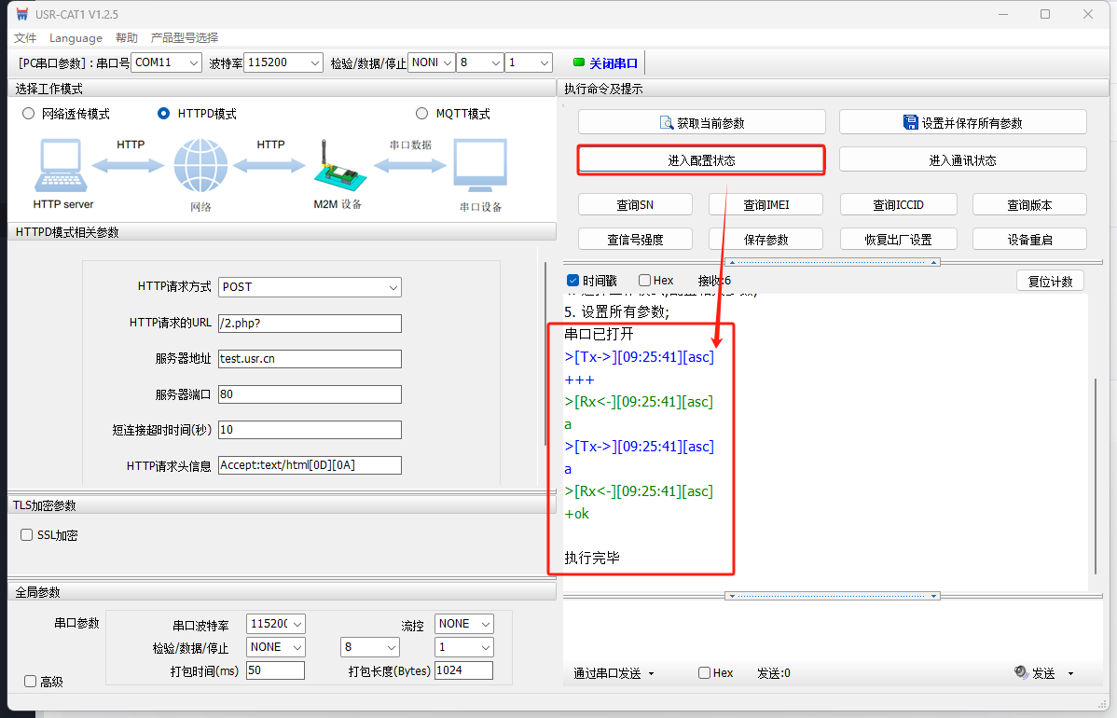Viewport: 1117px width, 718px height.
Task: Click the 复位计数 reset counter button
Action: 1050,281
